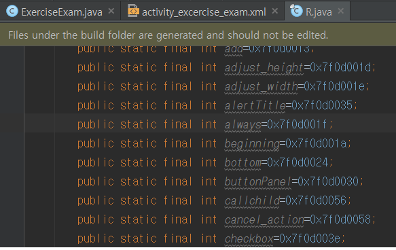Click the cancel_action field name
This screenshot has height=250, width=396.
pos(264,219)
